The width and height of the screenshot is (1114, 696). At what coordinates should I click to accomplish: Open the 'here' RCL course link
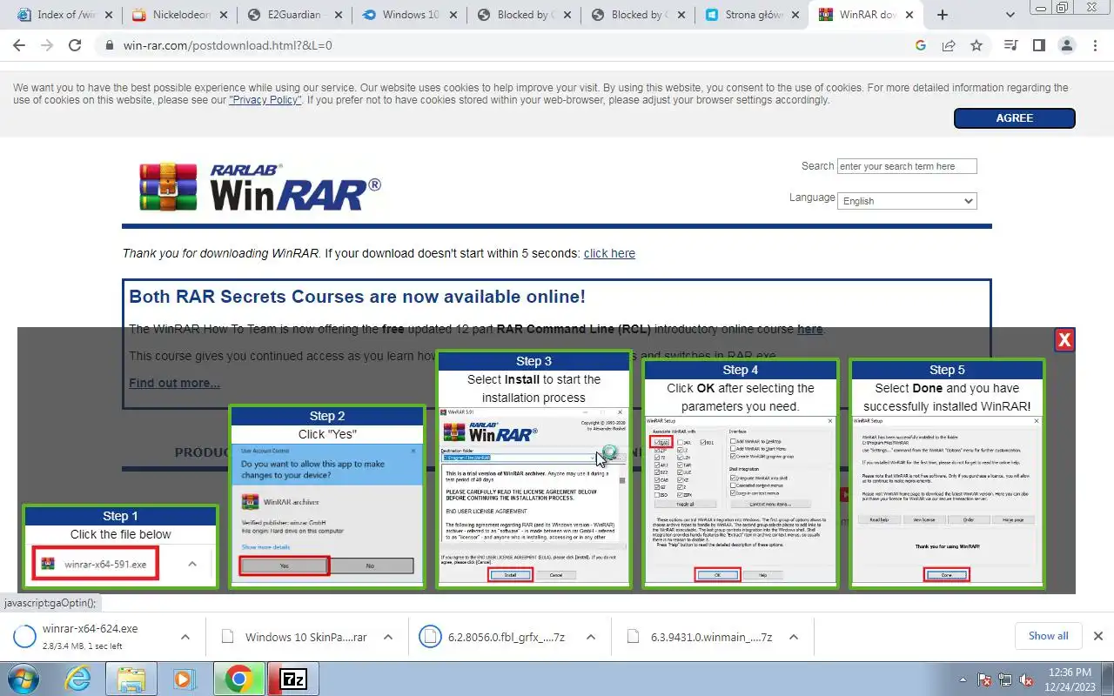point(809,329)
